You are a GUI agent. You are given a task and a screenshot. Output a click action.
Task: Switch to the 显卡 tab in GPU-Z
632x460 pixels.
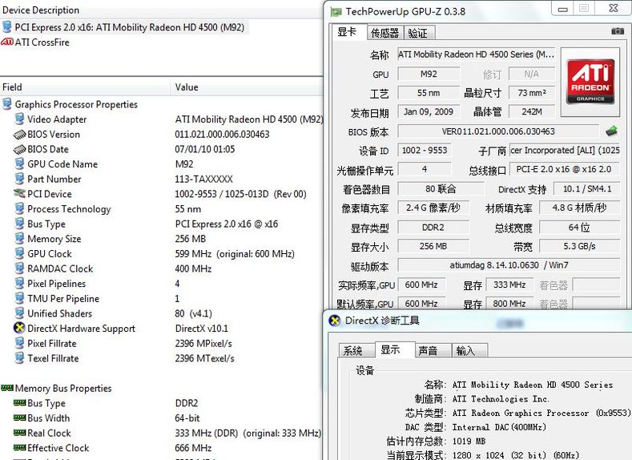point(349,32)
